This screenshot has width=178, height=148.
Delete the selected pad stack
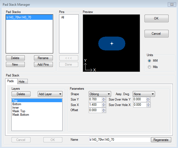coord(15,58)
